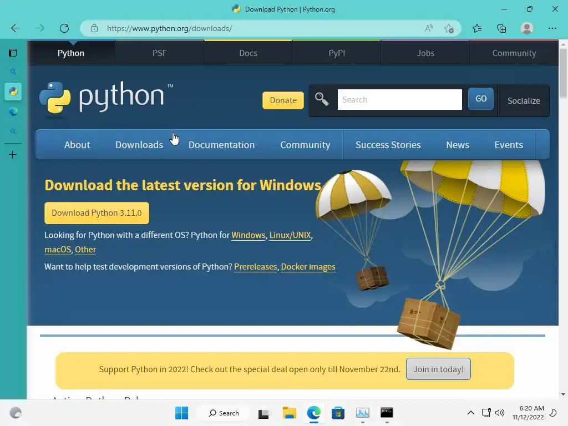Open the Documentation menu
Viewport: 568px width, 426px height.
(221, 145)
